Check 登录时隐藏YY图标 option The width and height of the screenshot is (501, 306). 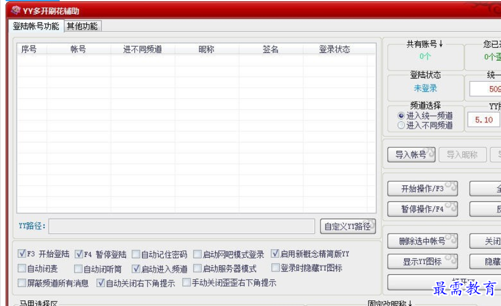tap(275, 268)
